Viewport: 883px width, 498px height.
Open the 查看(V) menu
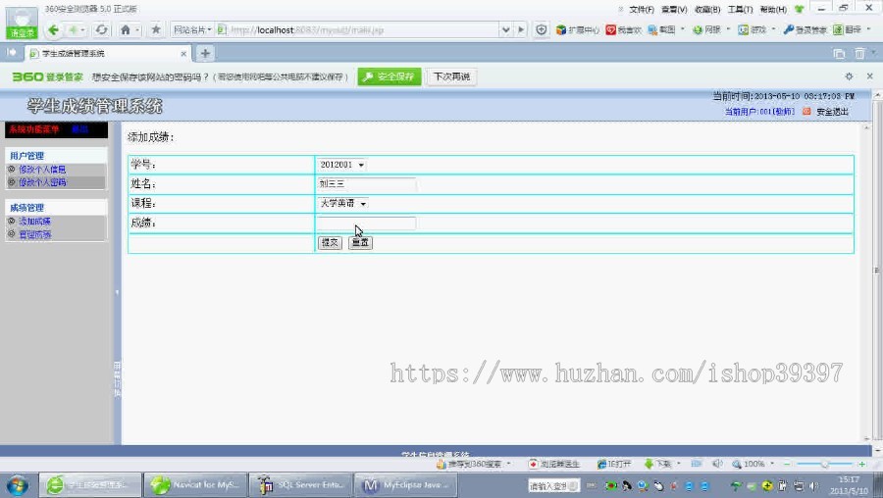[x=674, y=10]
